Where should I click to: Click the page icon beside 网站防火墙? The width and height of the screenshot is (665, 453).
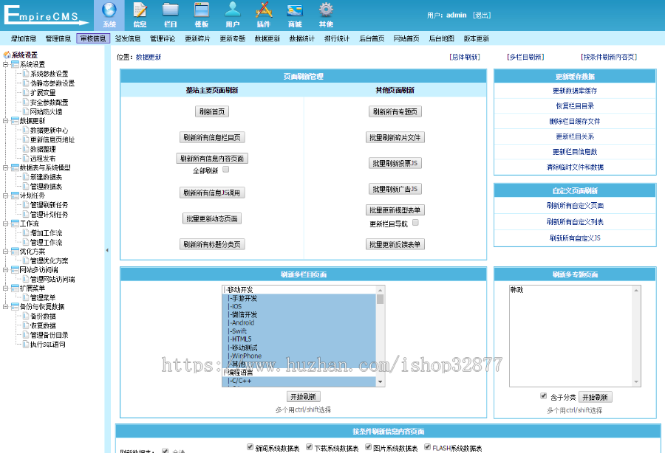tap(26, 111)
